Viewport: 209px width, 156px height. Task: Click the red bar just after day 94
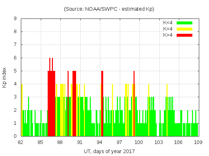[x=102, y=104]
